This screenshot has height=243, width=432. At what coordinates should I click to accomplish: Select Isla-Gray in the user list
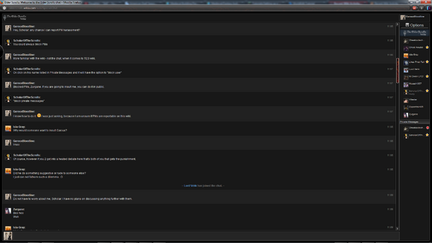click(414, 55)
